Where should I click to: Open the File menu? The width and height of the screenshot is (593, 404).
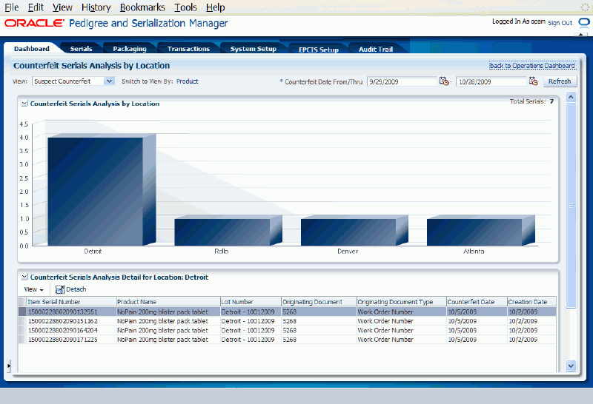pos(11,7)
